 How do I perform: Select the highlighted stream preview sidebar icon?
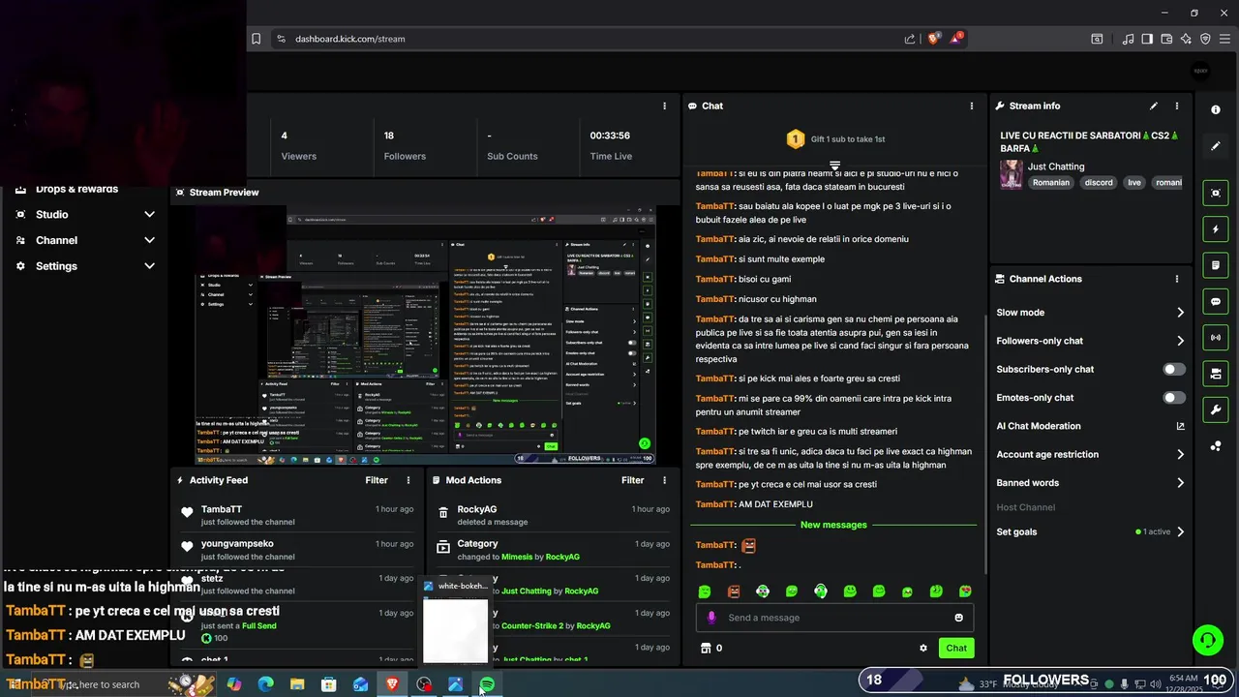[1216, 193]
